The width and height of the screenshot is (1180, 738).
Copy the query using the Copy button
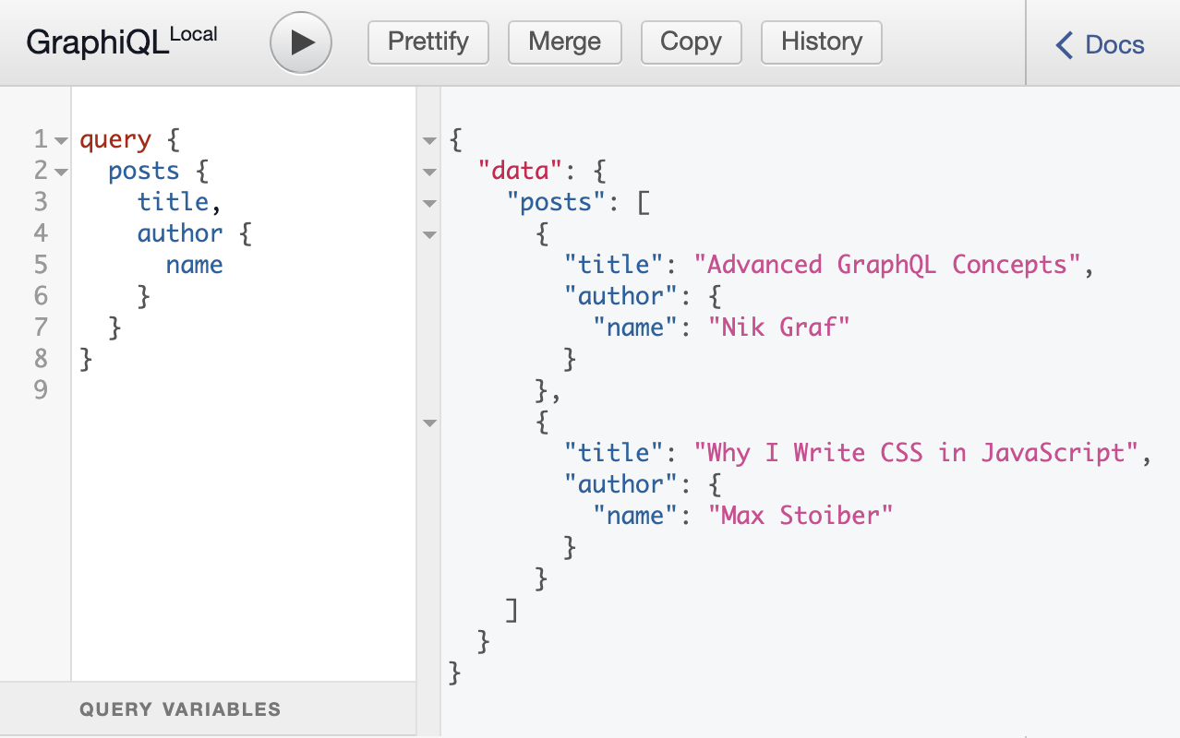pos(691,42)
